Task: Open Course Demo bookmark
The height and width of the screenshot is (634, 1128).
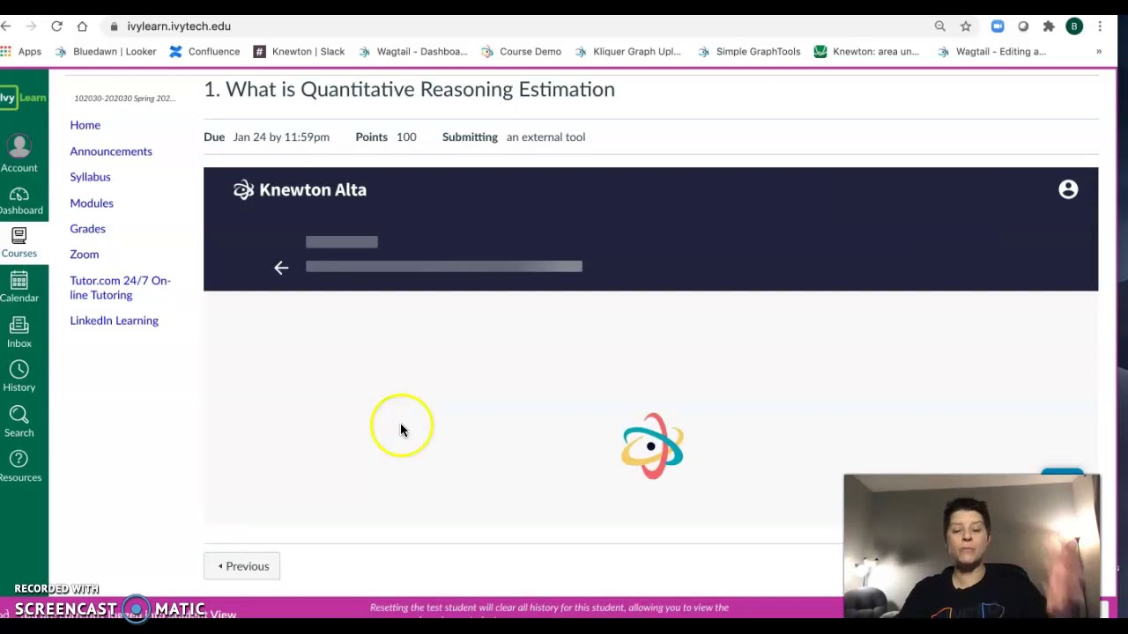Action: [x=521, y=52]
